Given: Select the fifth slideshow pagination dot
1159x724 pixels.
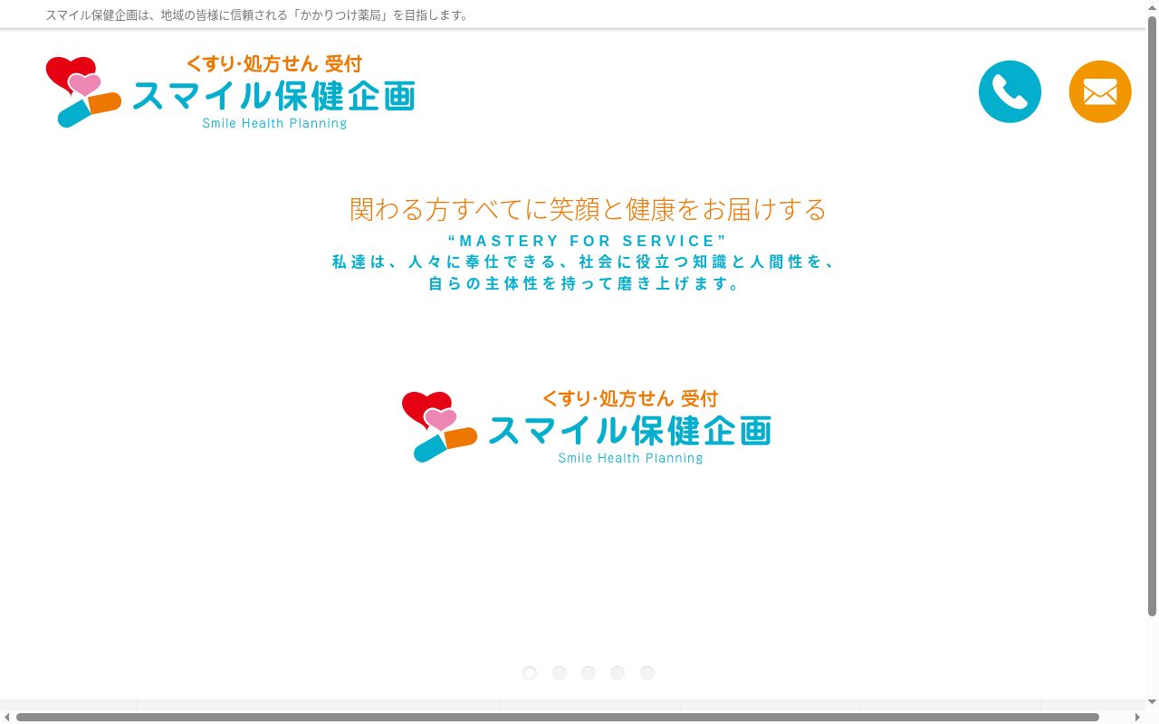Looking at the screenshot, I should pyautogui.click(x=647, y=672).
